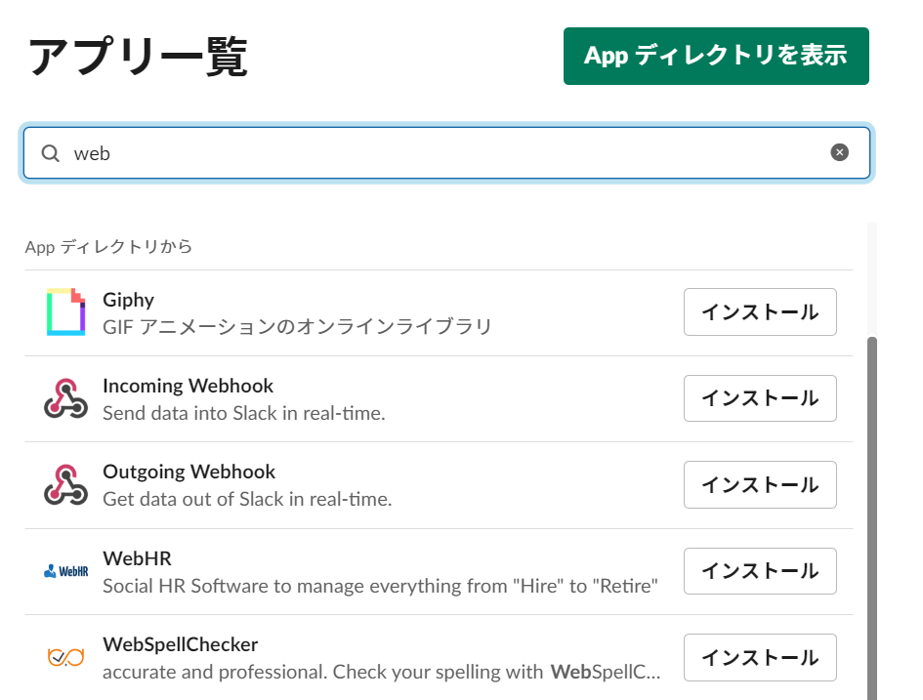Click the GIF アニメーション description text
This screenshot has height=700, width=923.
(x=297, y=327)
